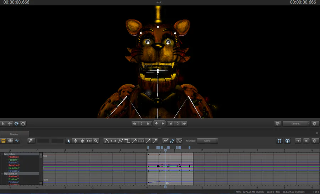Toggle the first magnet snap button

[279, 141]
